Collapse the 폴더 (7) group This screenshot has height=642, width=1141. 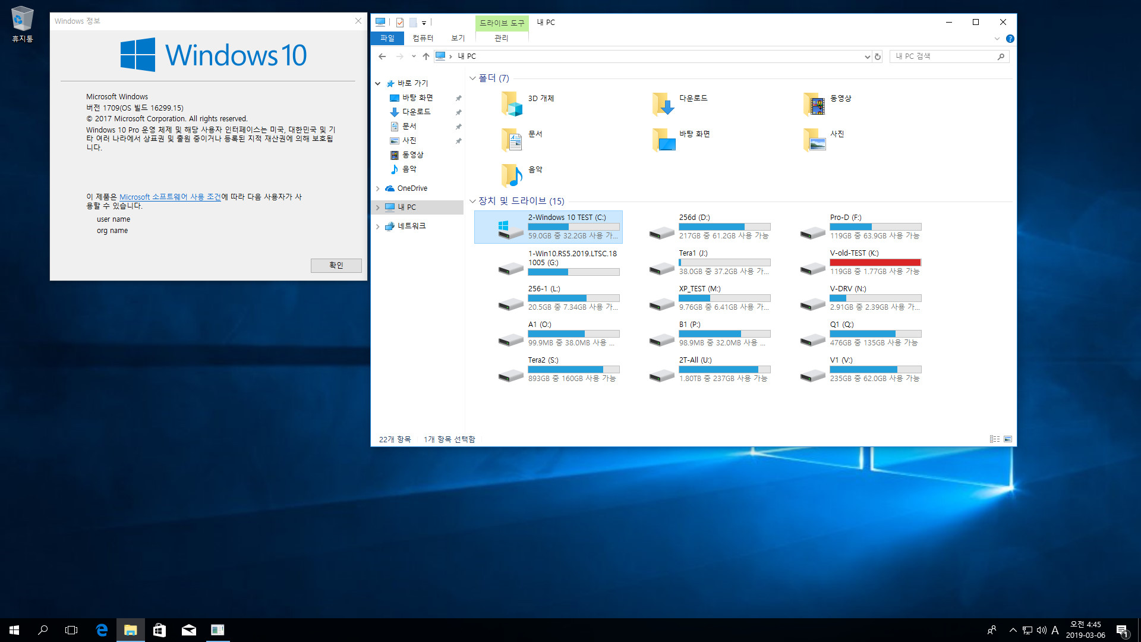click(472, 78)
